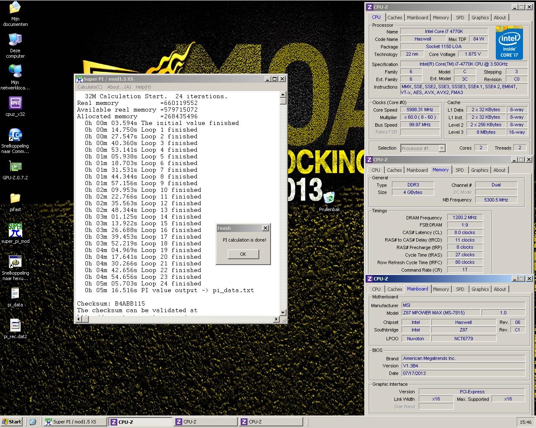Switch to Super PI taskbar button
The image size is (536, 428).
tap(75, 422)
